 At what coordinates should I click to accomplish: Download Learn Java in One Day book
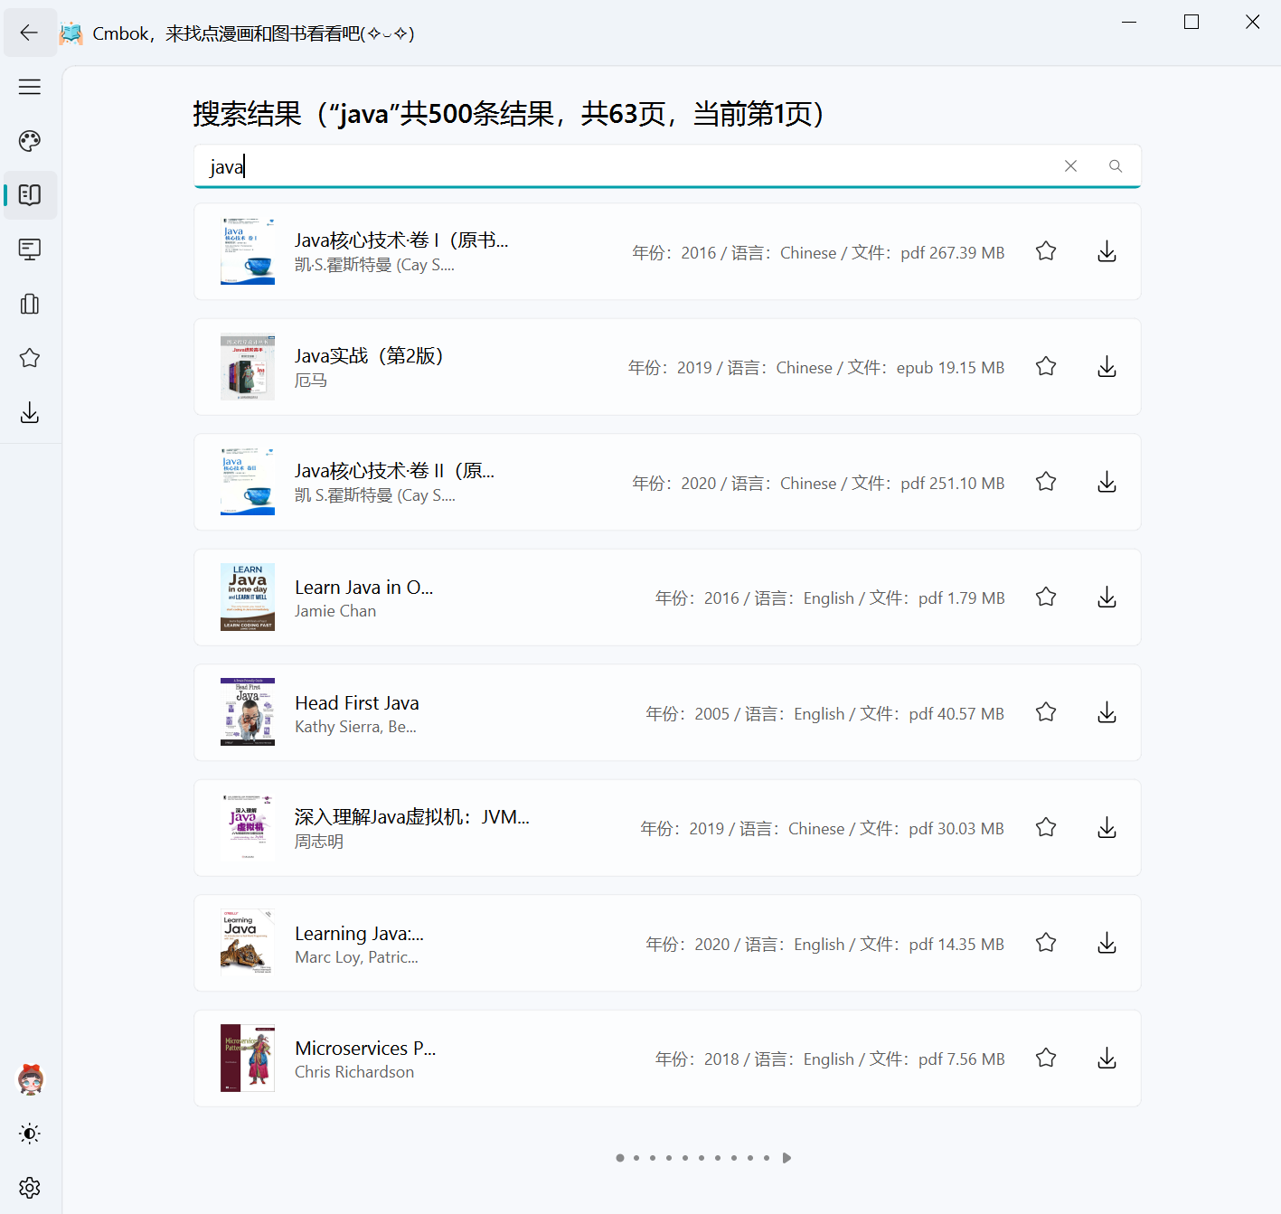1107,598
